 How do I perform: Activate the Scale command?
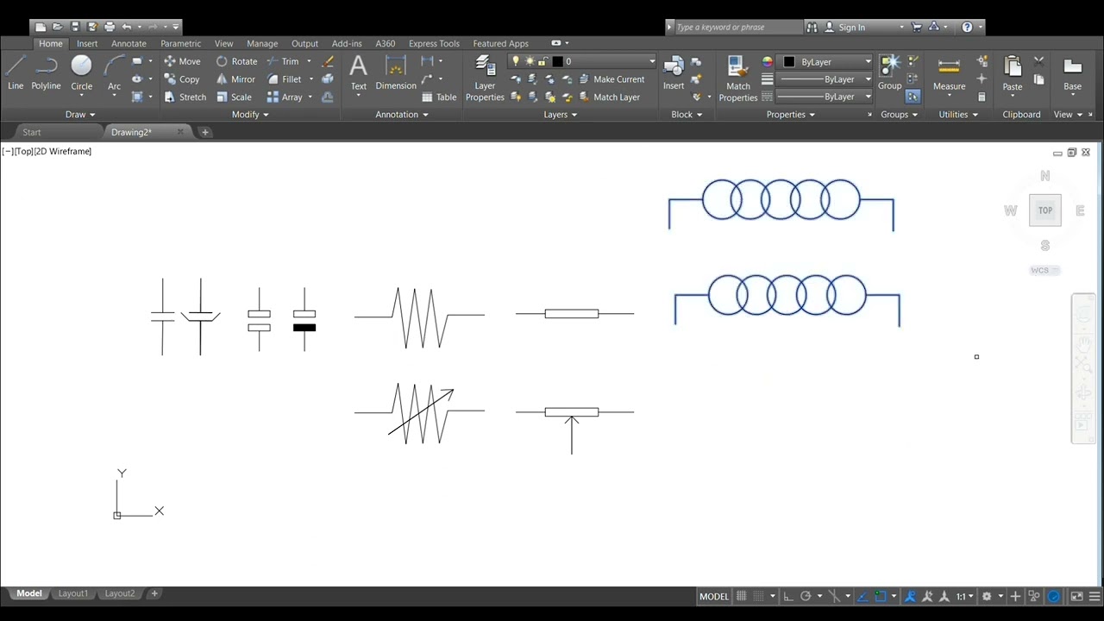234,97
